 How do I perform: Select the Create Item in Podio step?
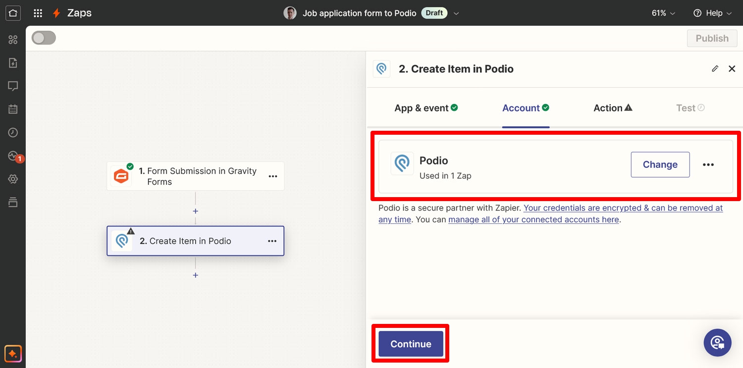(196, 241)
